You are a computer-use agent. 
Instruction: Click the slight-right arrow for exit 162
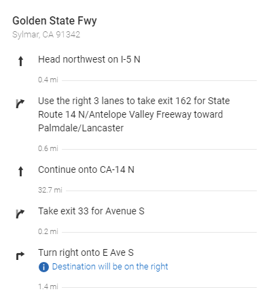[x=20, y=103]
